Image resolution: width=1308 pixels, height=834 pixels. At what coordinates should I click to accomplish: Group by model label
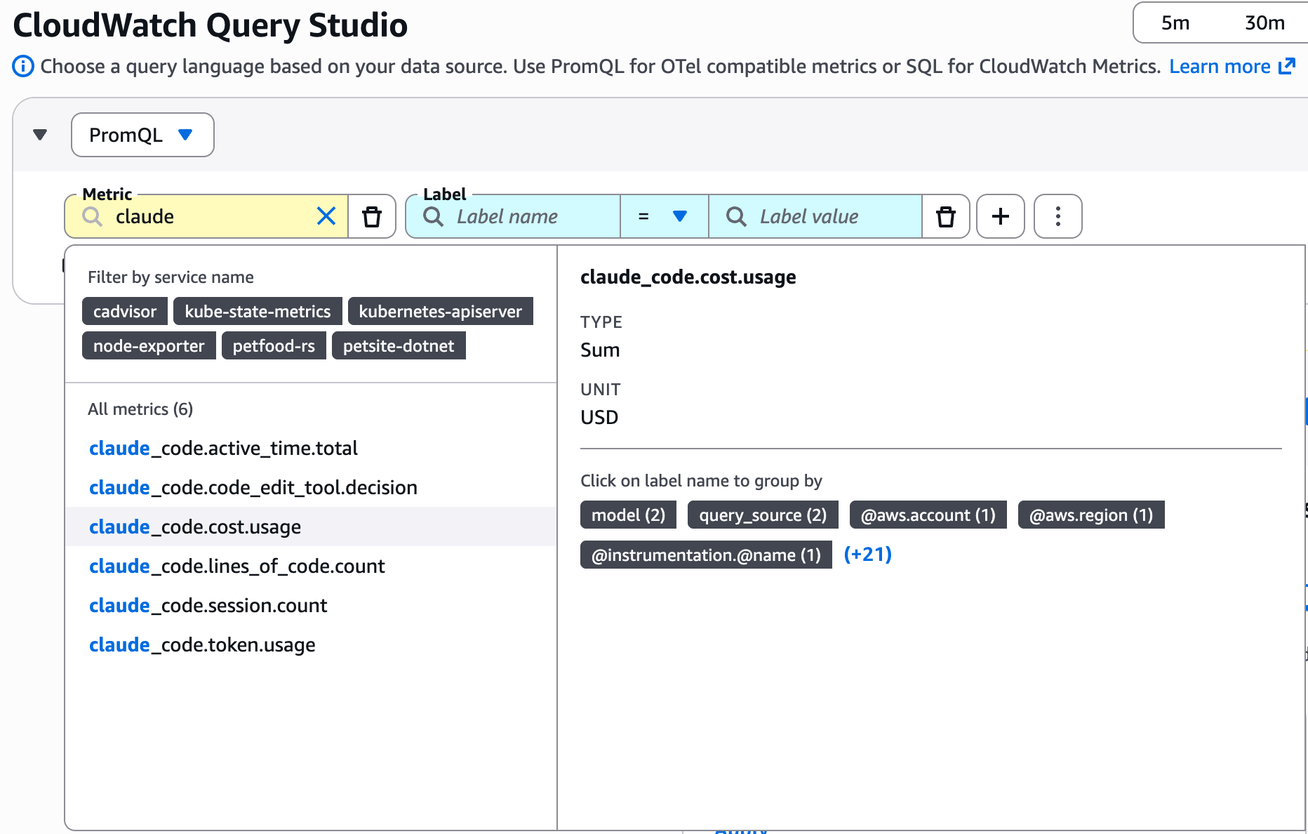(628, 515)
